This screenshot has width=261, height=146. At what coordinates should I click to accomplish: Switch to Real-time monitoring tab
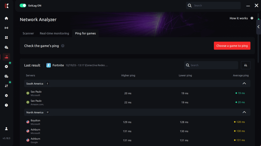point(54,33)
